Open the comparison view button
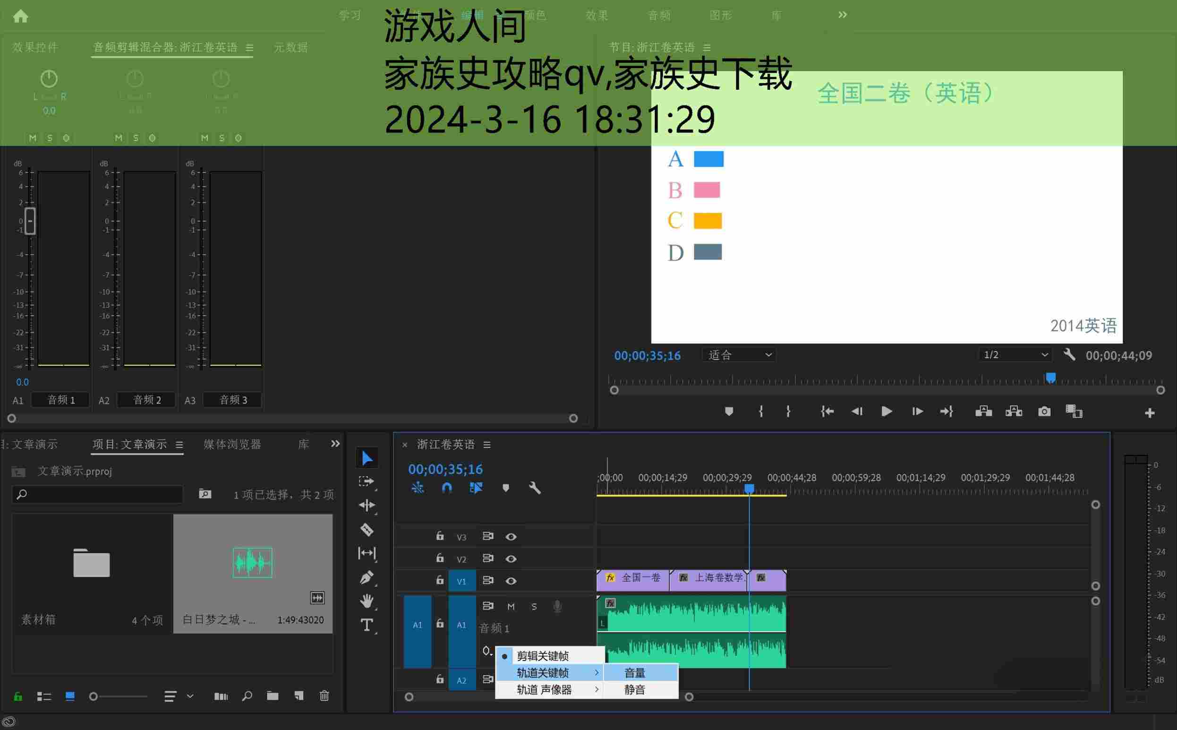Viewport: 1177px width, 730px height. (x=1074, y=412)
